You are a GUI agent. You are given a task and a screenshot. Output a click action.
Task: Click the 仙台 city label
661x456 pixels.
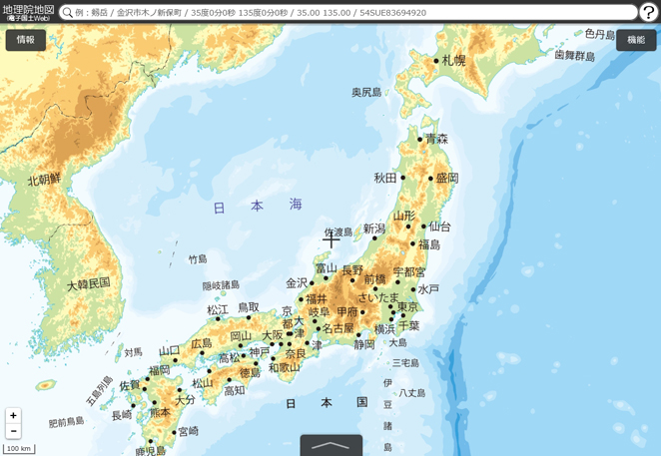[439, 227]
